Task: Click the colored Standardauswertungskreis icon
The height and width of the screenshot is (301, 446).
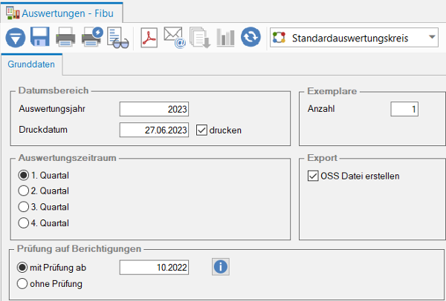Action: pos(279,38)
